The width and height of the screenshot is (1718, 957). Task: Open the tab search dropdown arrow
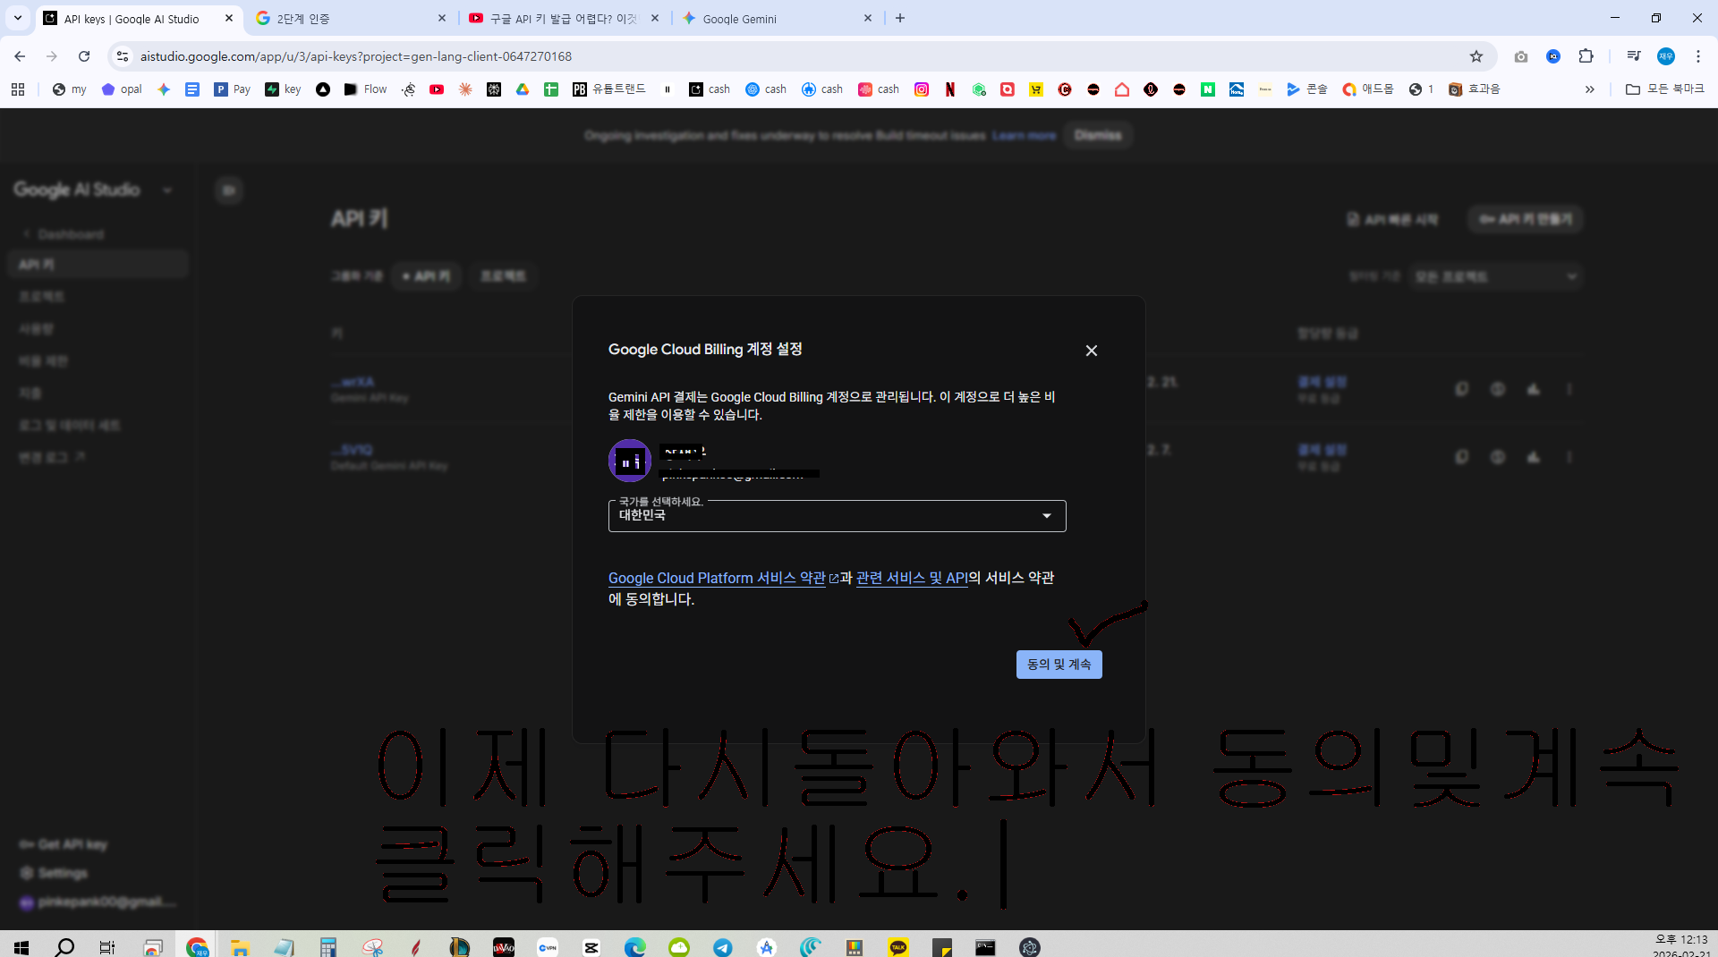17,18
